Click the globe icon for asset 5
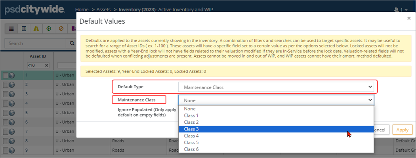The width and height of the screenshot is (416, 158). pos(12,113)
